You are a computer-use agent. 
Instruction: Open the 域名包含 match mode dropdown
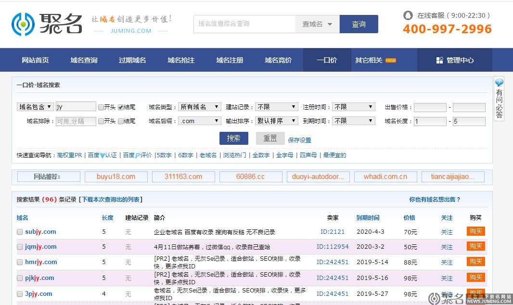[35, 107]
